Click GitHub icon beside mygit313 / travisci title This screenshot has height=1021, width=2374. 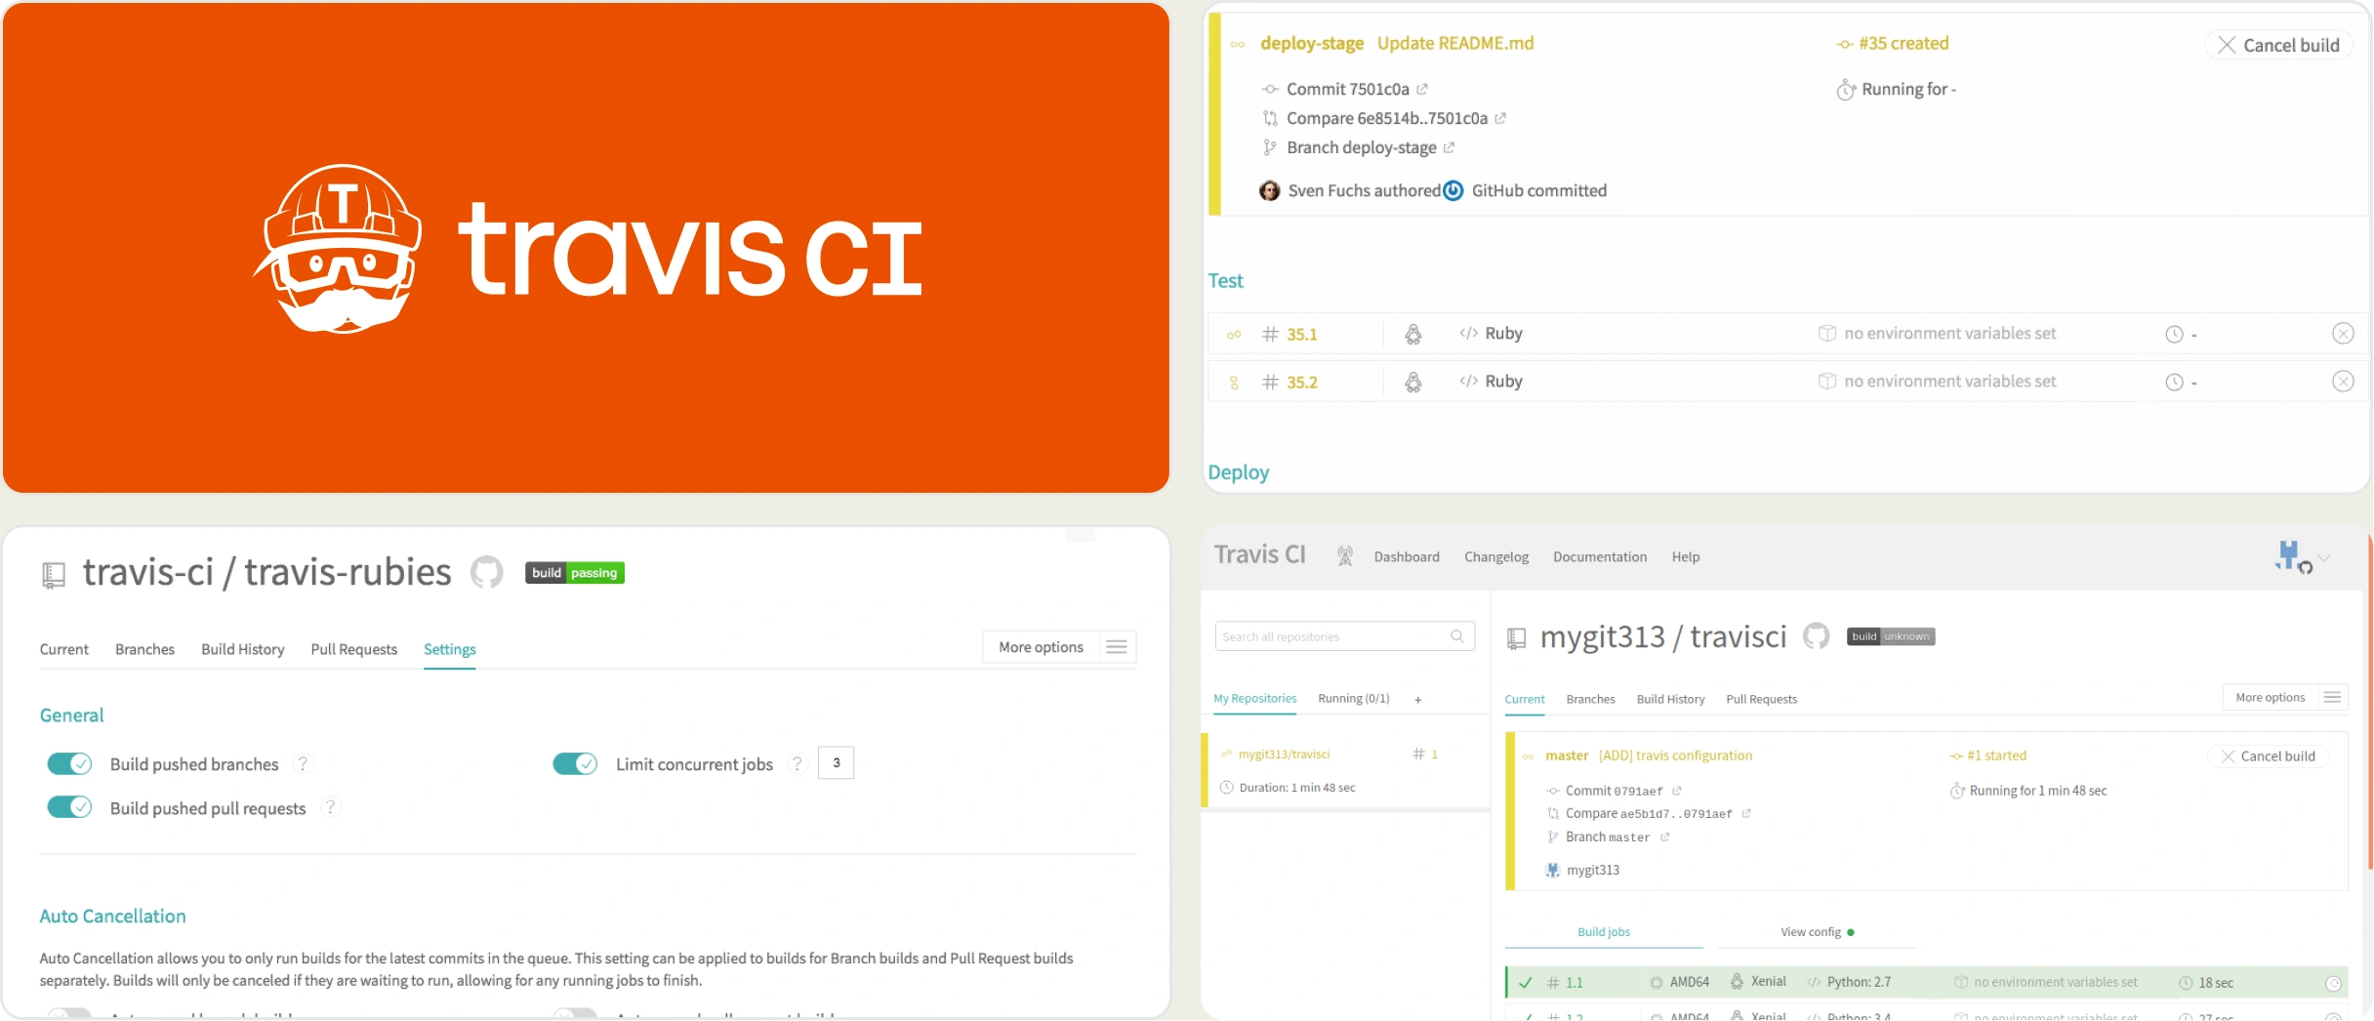tap(1816, 636)
